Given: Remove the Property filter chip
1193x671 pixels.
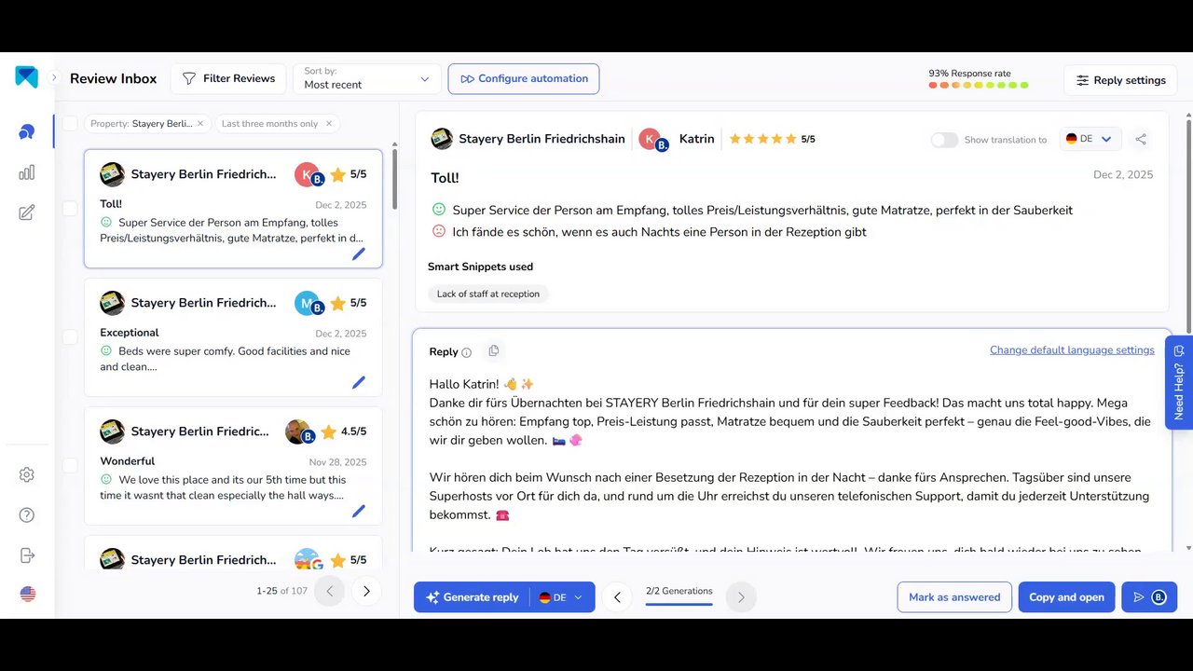Looking at the screenshot, I should (x=200, y=123).
